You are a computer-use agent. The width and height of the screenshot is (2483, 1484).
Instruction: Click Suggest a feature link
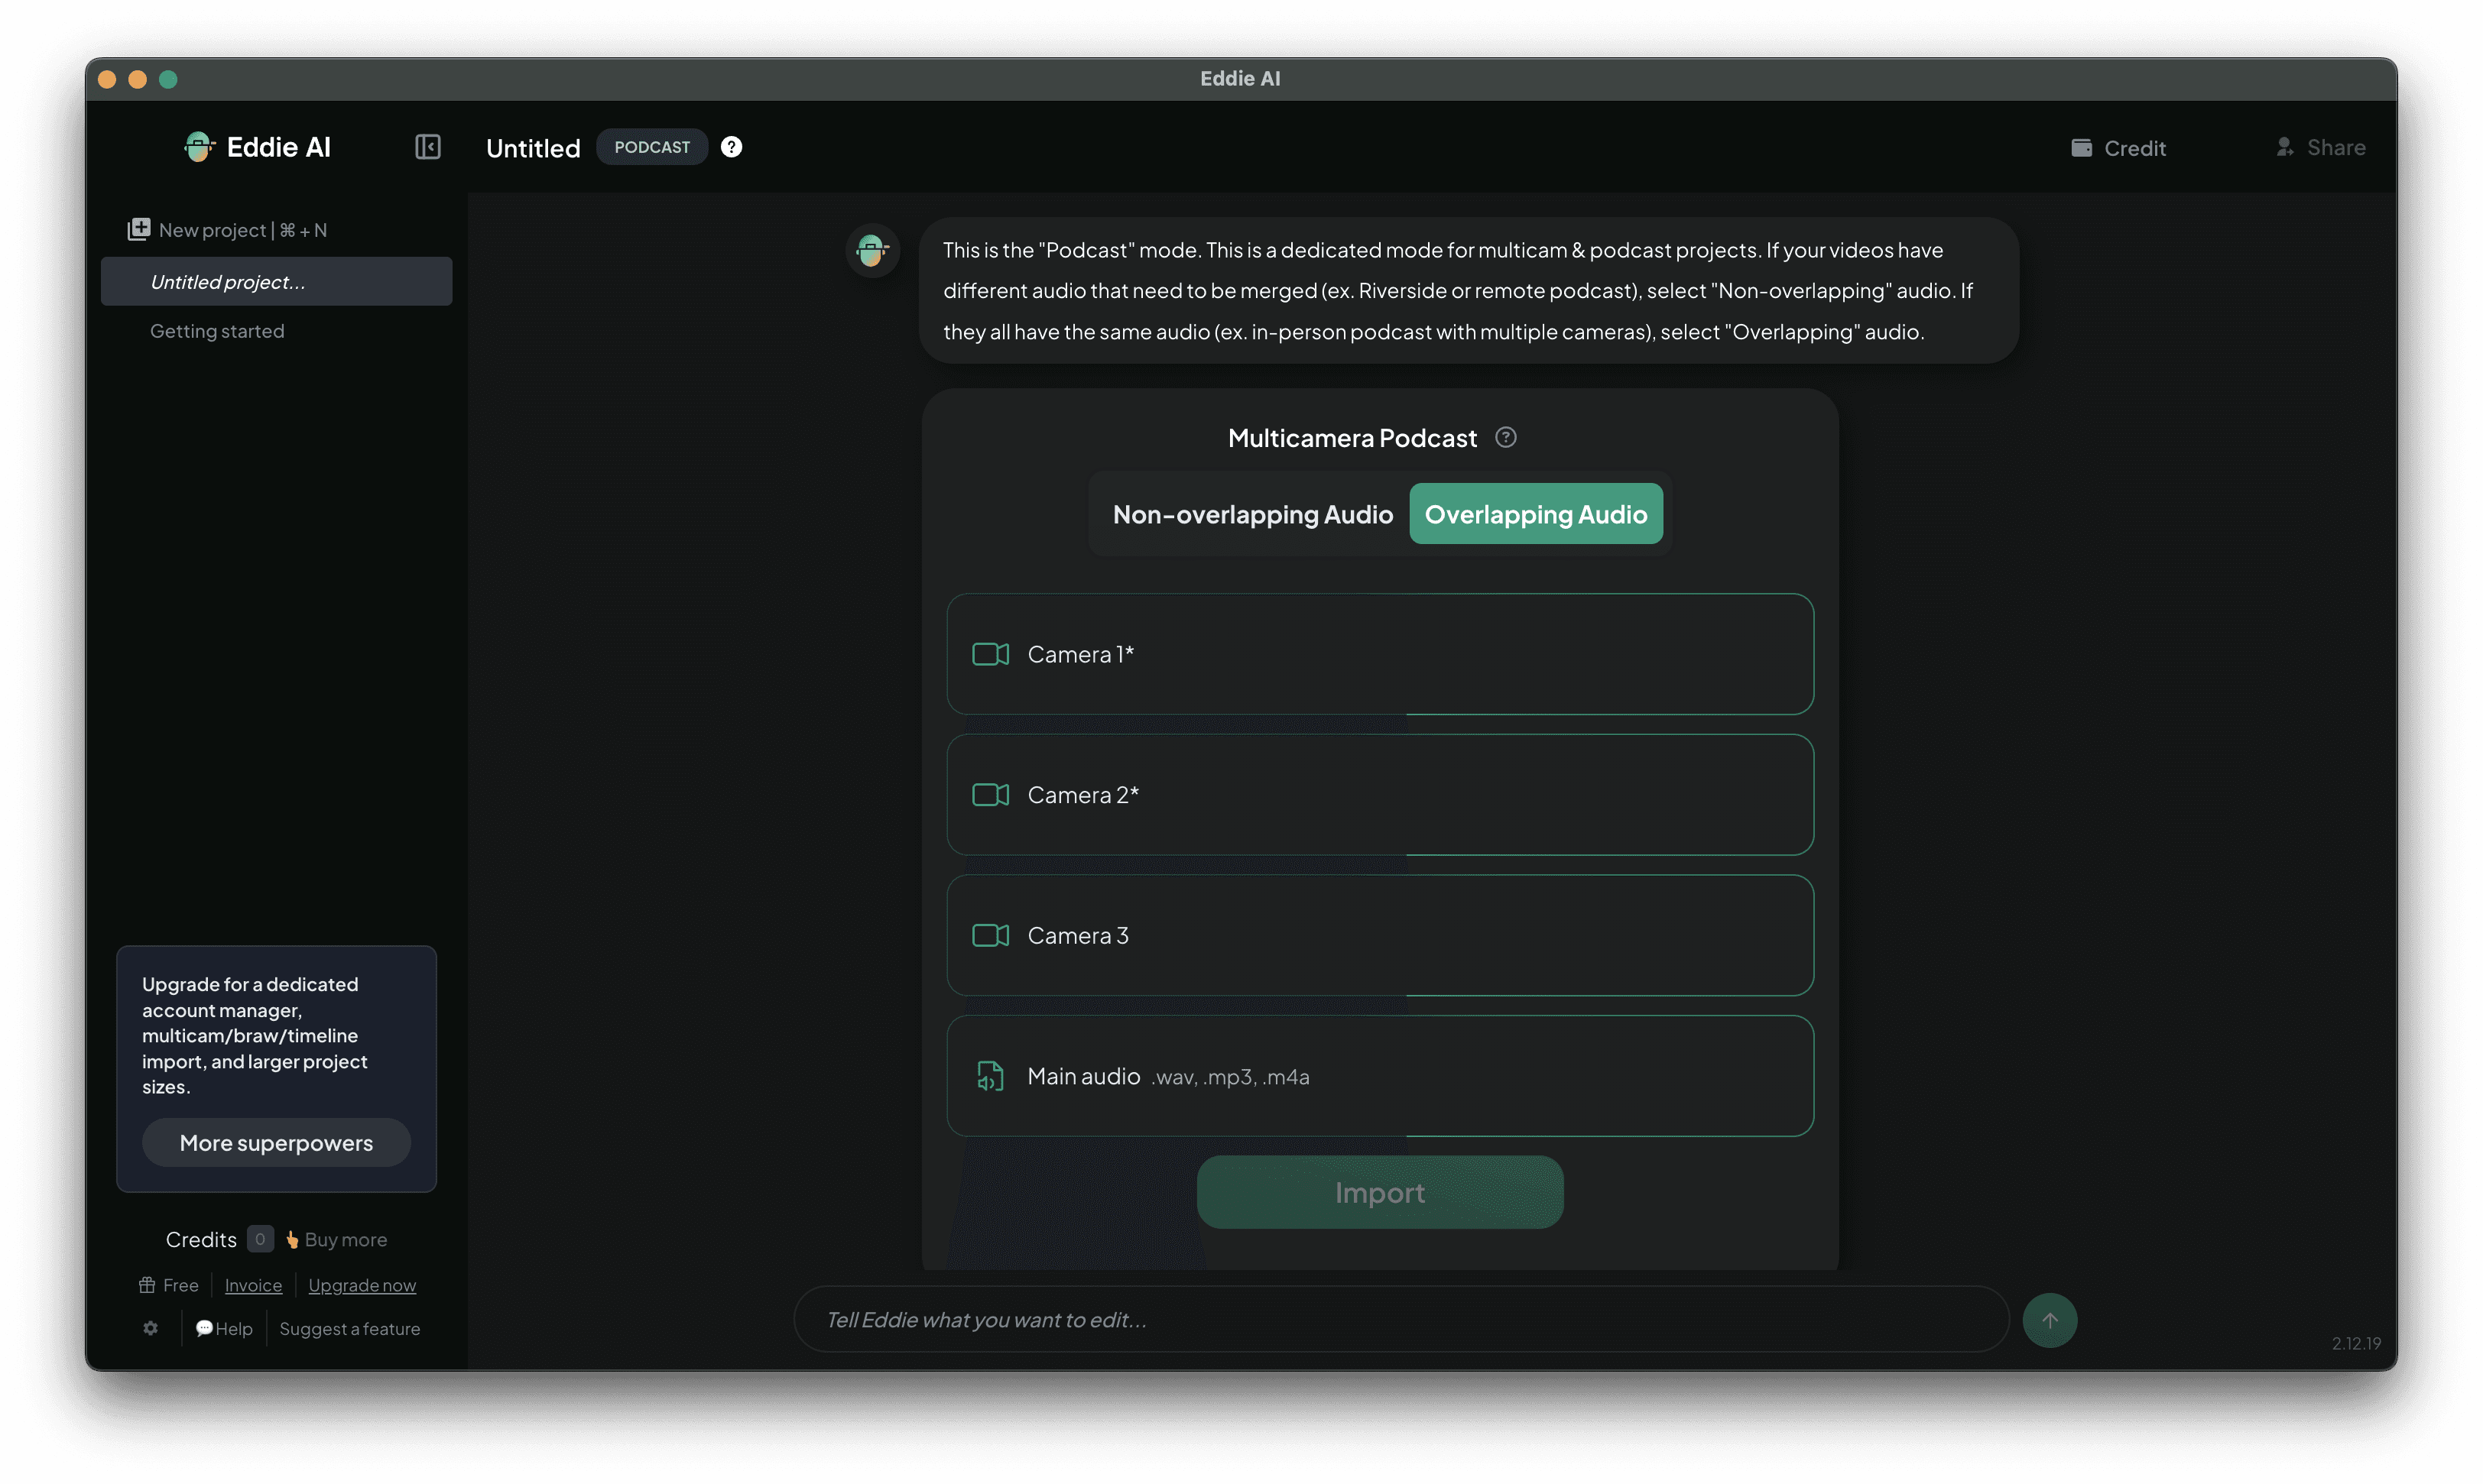(350, 1328)
